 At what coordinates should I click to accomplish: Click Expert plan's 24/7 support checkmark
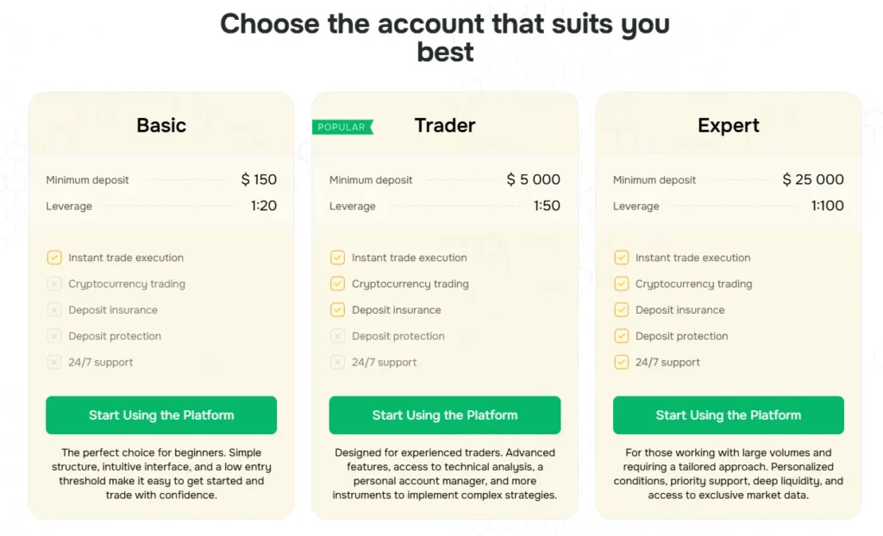tap(622, 363)
